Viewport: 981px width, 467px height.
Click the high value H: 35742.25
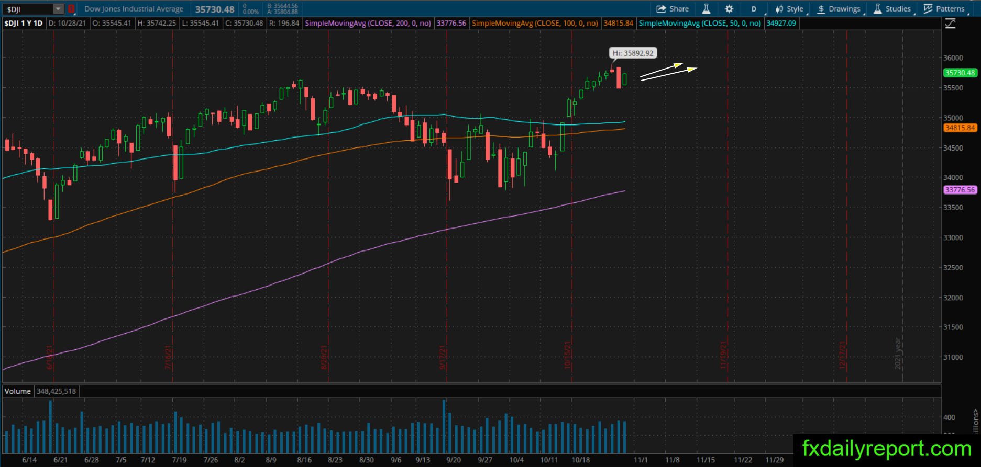pyautogui.click(x=157, y=24)
